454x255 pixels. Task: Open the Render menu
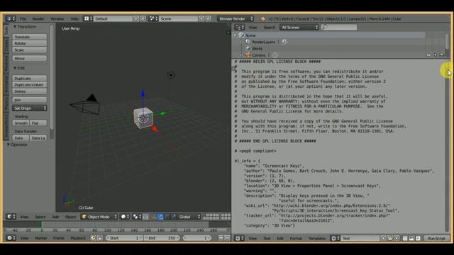tap(38, 18)
